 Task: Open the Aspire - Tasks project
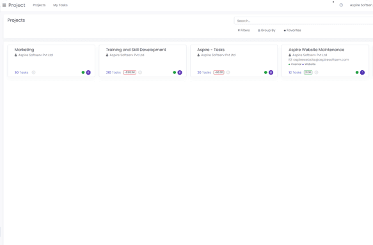210,50
